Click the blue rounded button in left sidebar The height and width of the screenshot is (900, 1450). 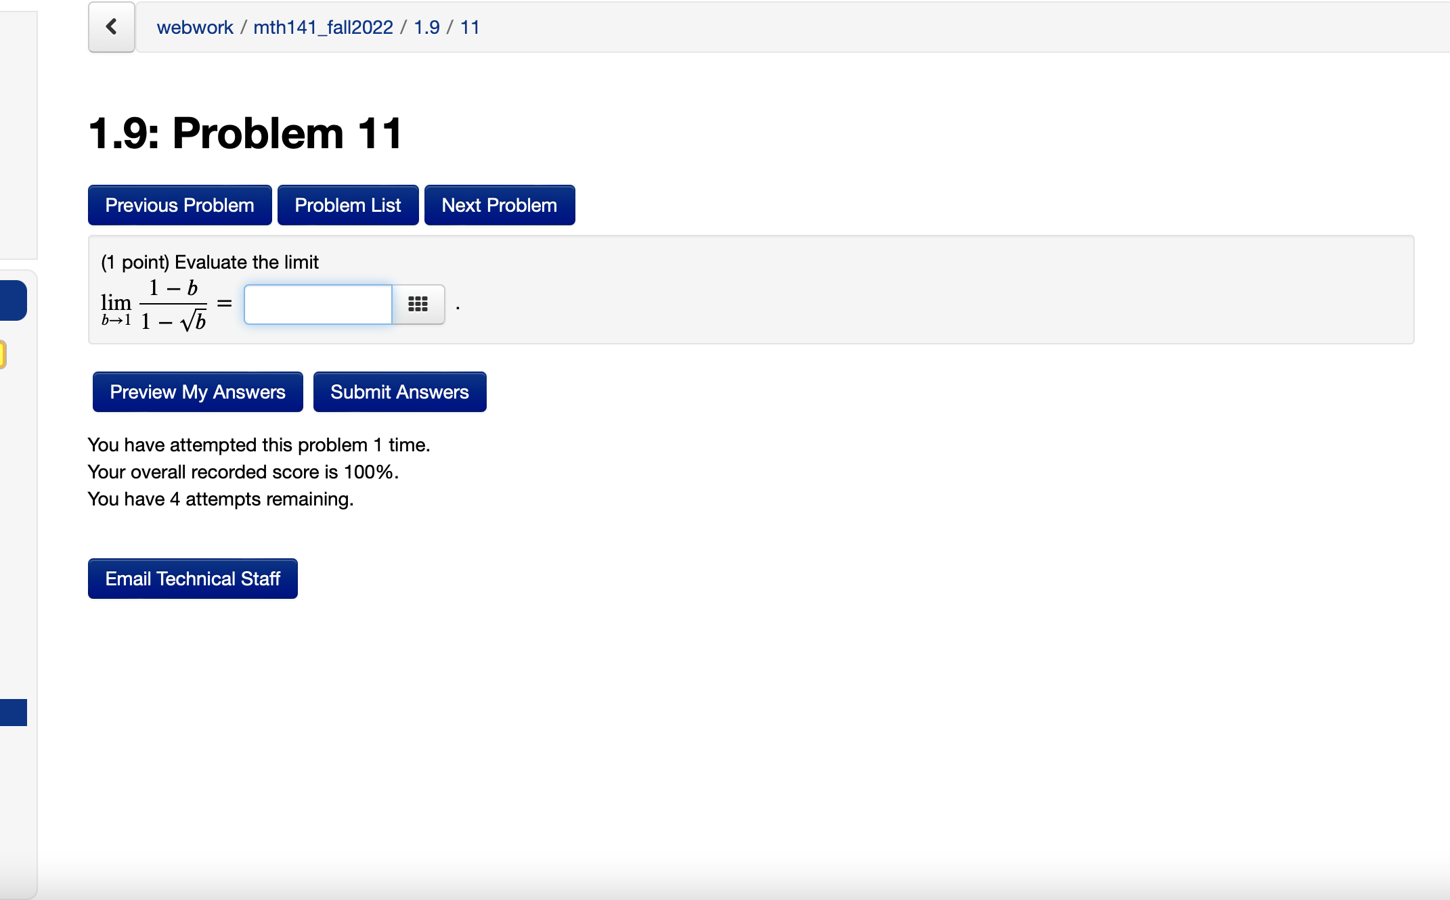14,300
